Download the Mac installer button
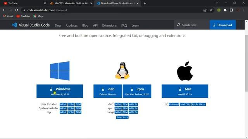This screenshot has width=248, height=139. 185,91
